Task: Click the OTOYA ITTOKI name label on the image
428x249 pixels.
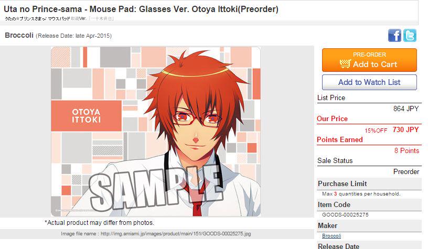Action: click(86, 116)
